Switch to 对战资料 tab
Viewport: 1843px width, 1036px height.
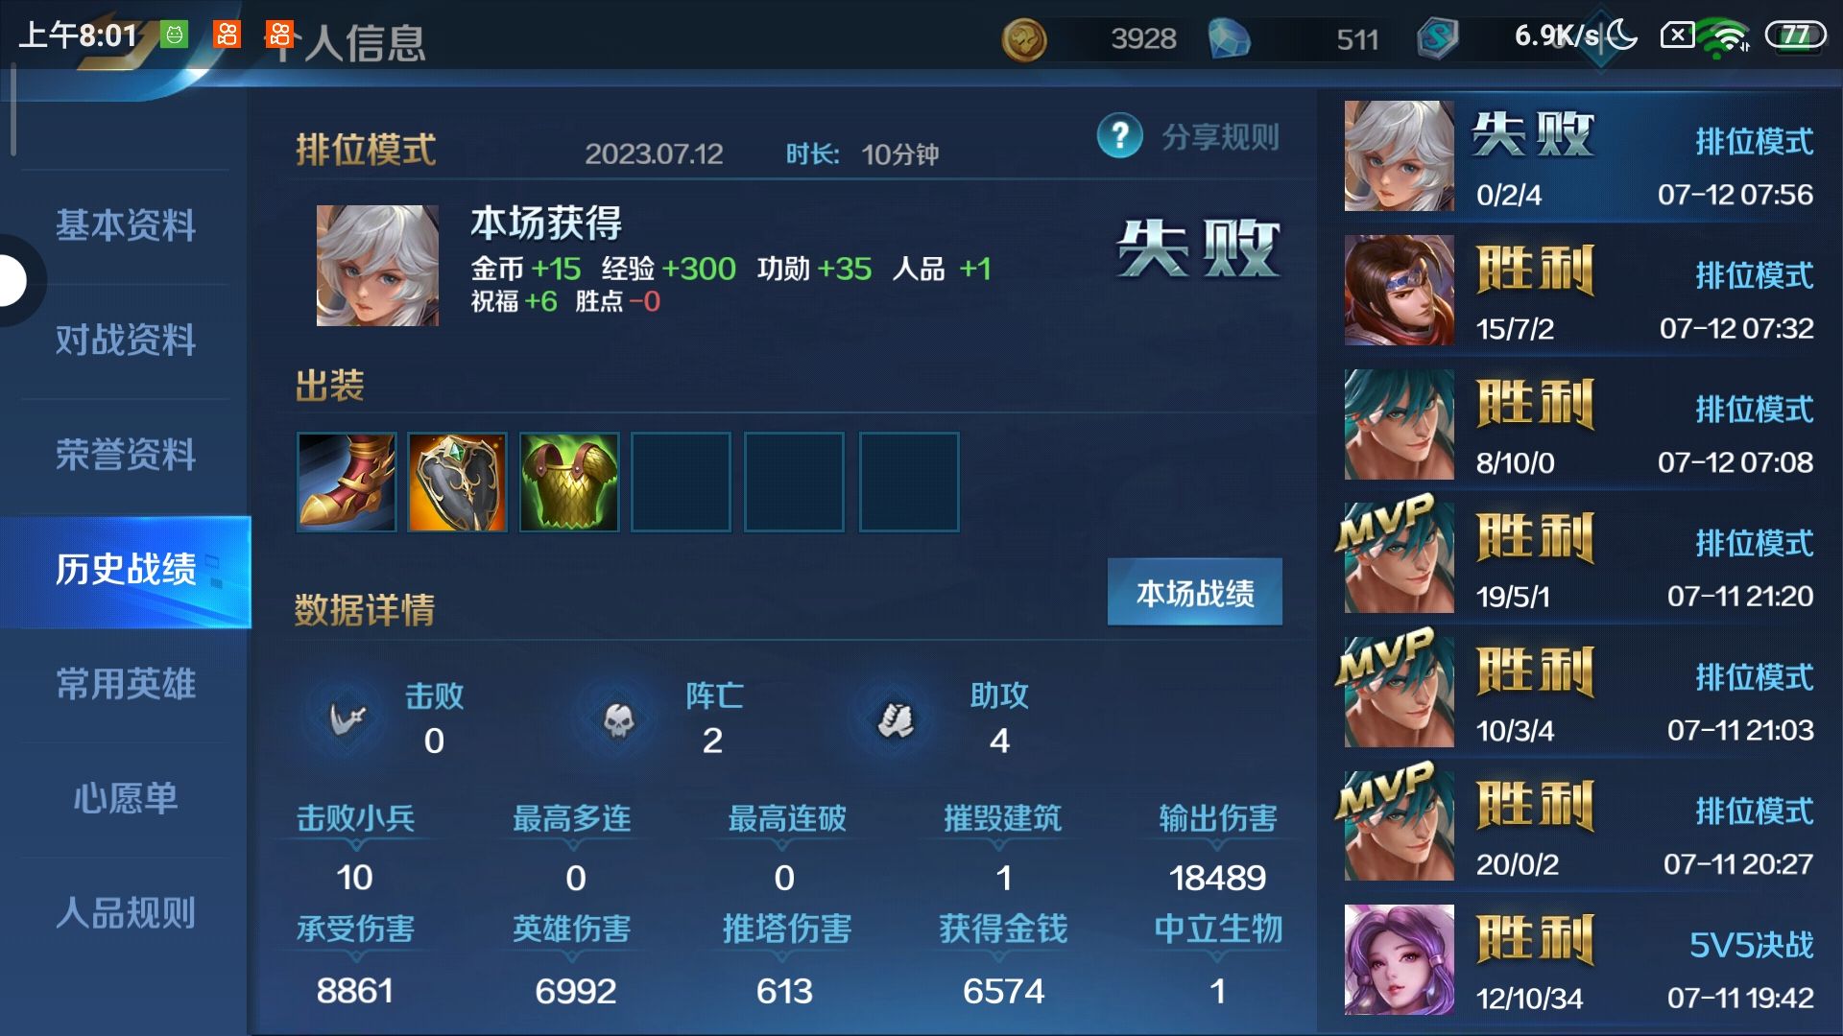[126, 341]
